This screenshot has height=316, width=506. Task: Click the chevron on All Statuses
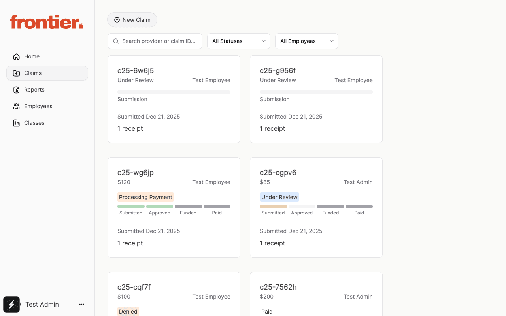tap(264, 41)
